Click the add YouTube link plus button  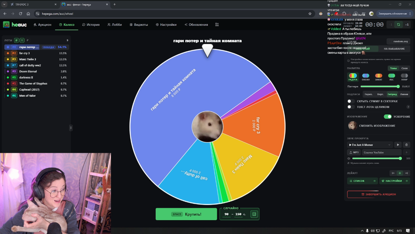(407, 152)
